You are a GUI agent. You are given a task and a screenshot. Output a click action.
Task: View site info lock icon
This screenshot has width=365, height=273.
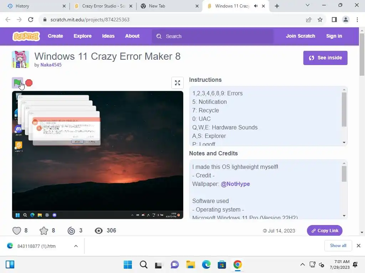[45, 20]
